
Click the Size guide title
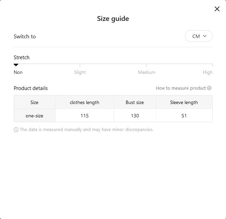point(113,19)
